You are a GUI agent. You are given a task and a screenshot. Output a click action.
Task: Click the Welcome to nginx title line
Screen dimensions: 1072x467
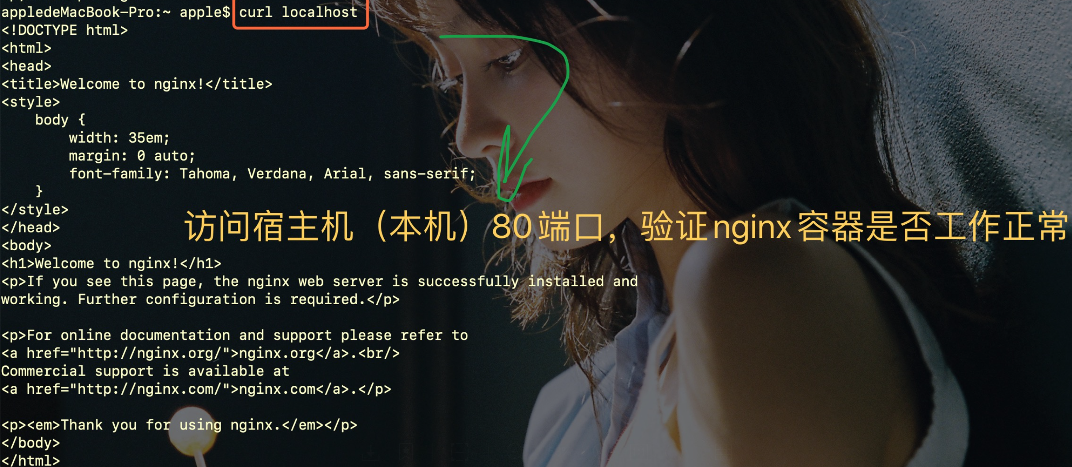137,84
